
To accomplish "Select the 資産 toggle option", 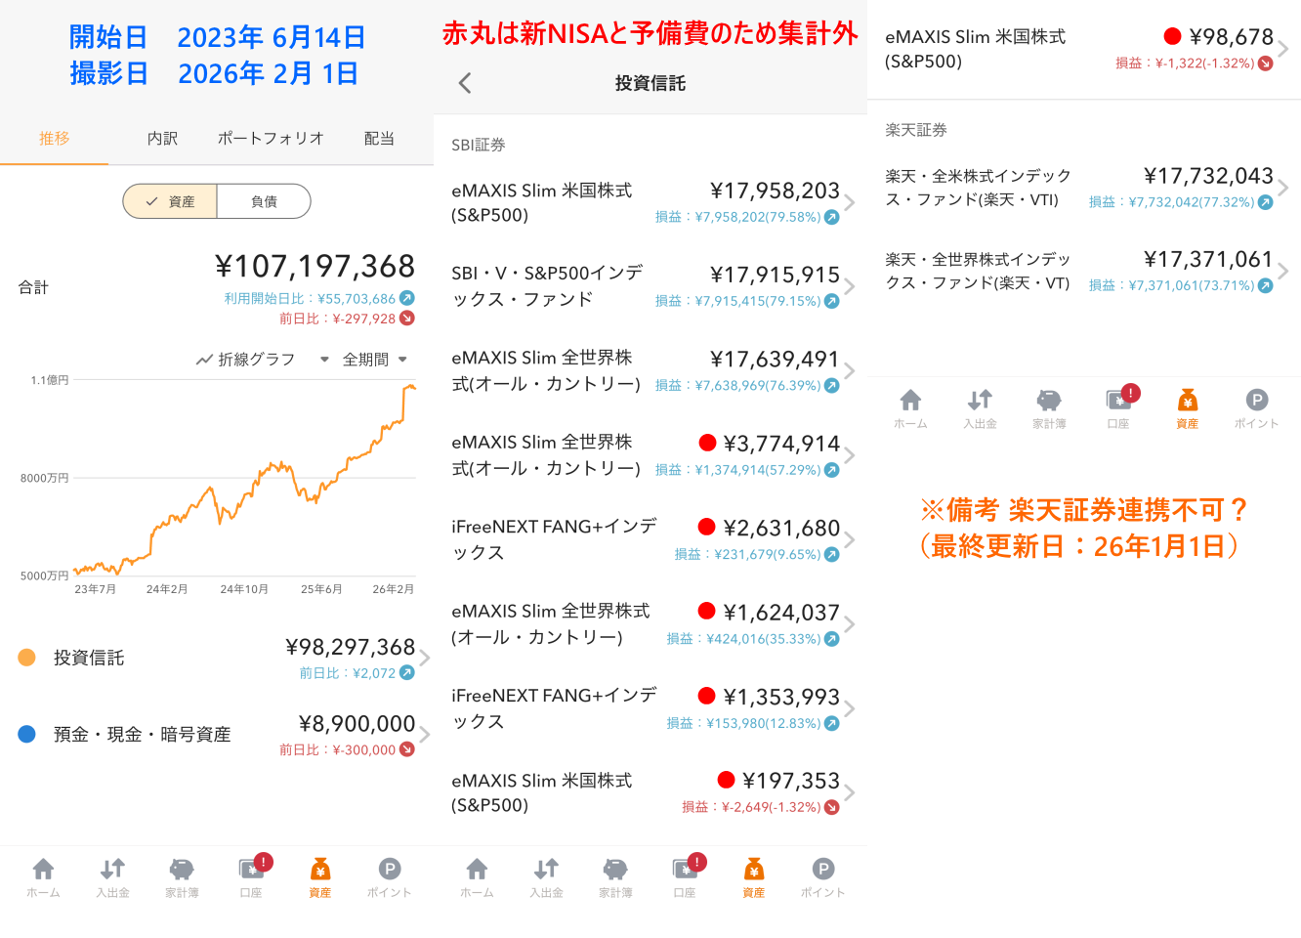I will point(170,201).
